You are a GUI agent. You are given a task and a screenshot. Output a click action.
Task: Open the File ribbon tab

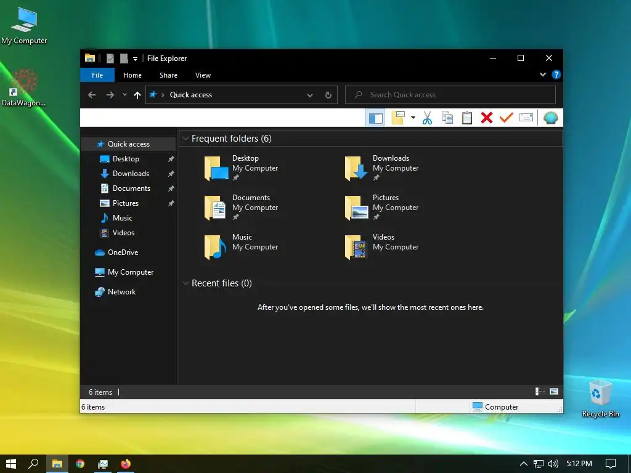[97, 75]
